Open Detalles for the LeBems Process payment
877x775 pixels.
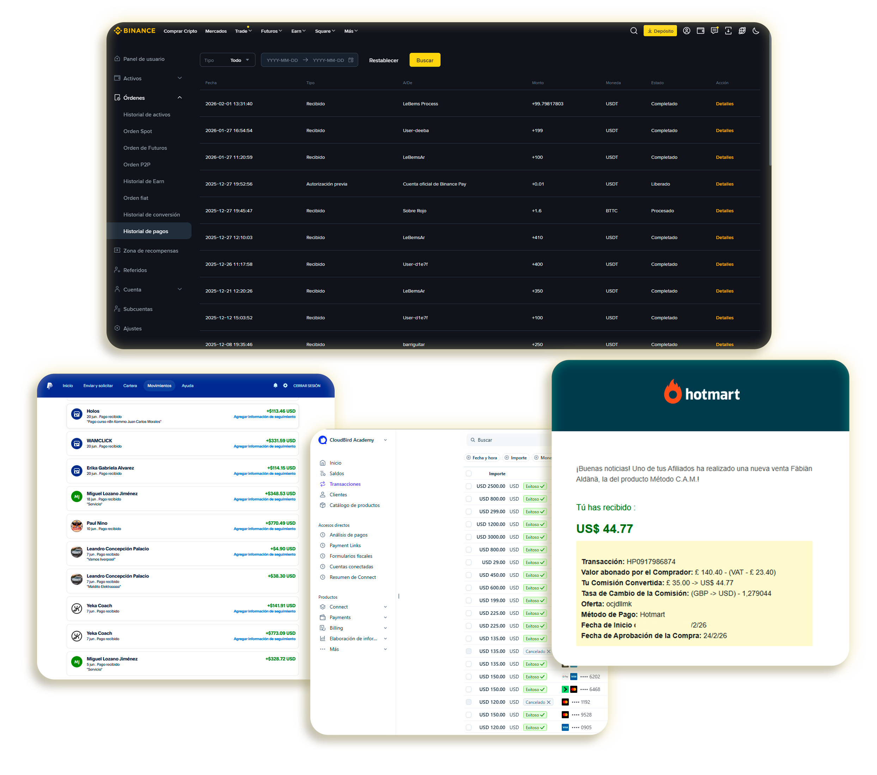[725, 104]
